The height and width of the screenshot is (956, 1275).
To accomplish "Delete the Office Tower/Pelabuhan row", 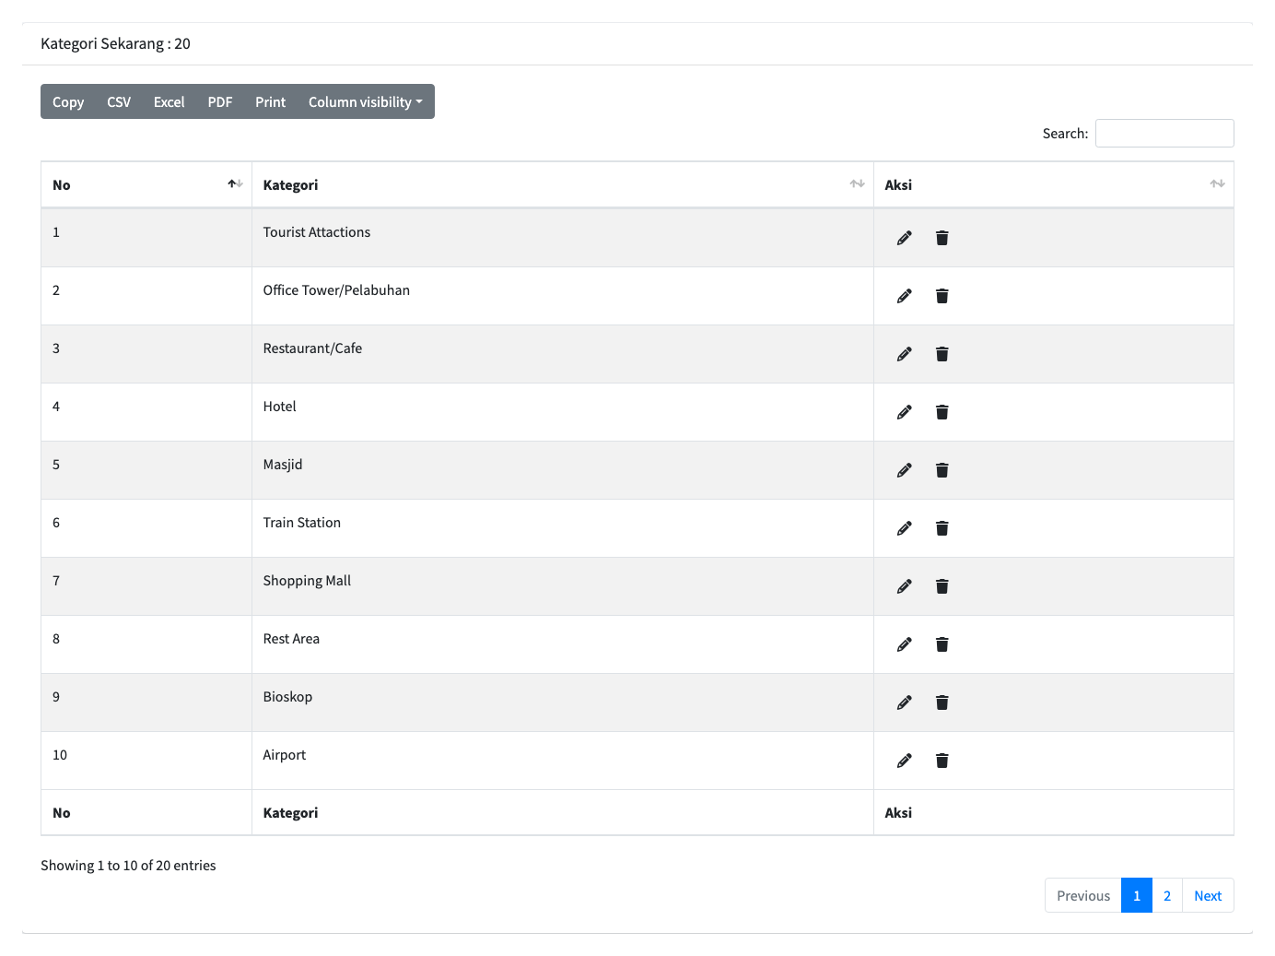I will (942, 296).
